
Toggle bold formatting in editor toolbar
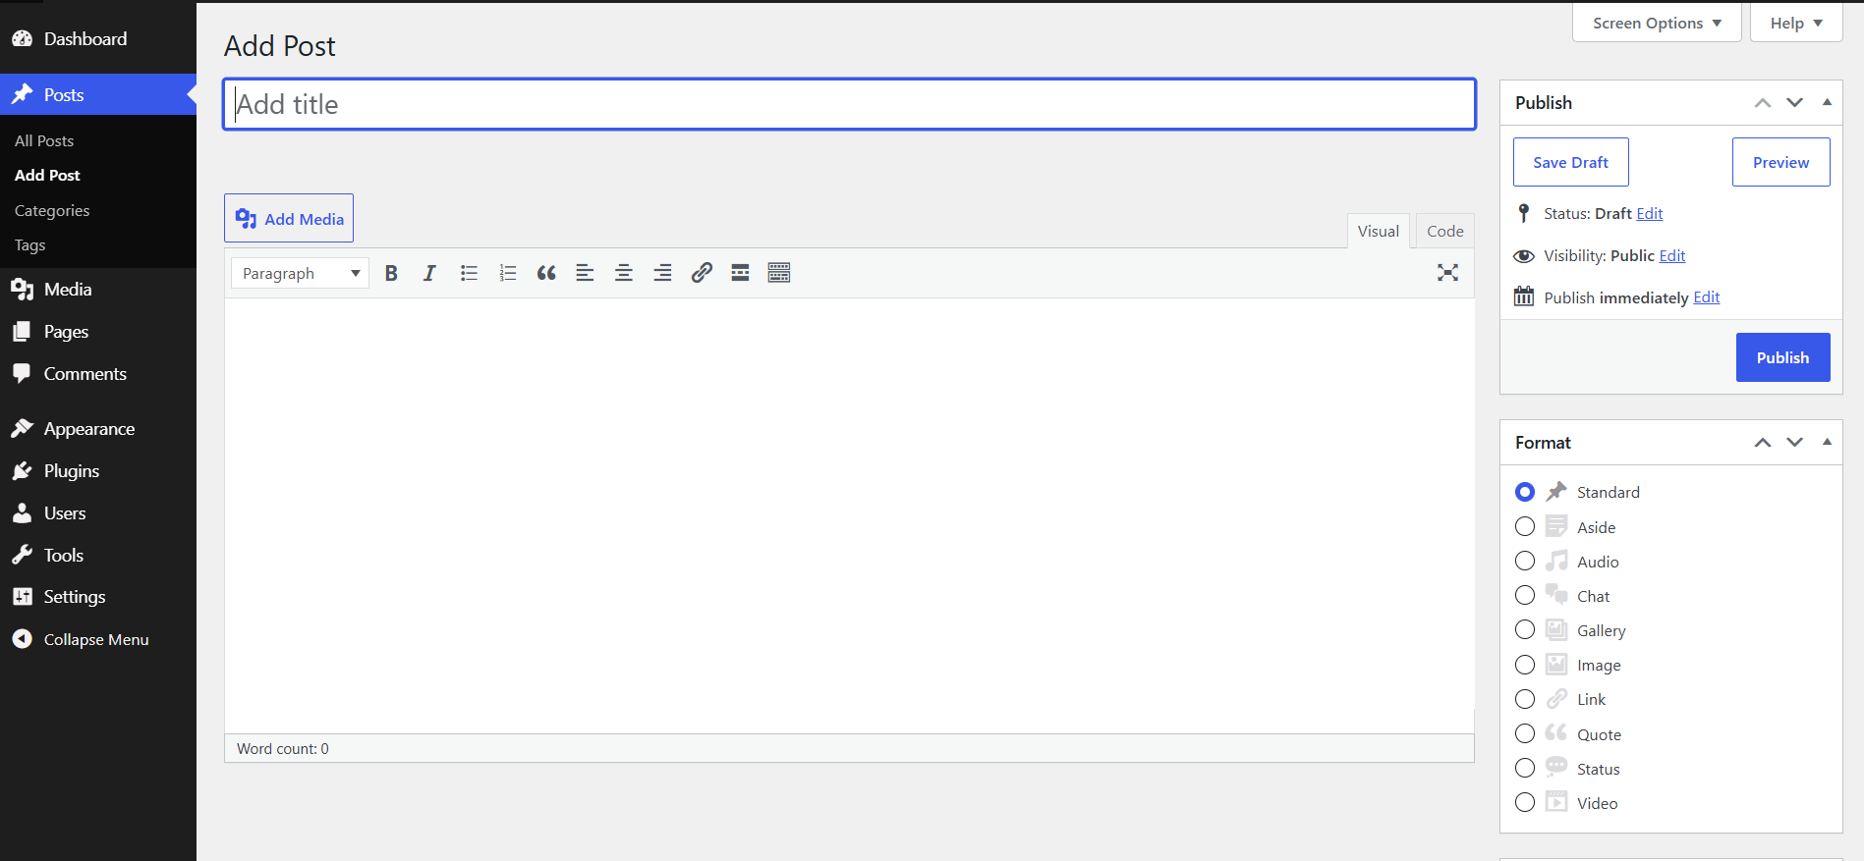pyautogui.click(x=391, y=273)
